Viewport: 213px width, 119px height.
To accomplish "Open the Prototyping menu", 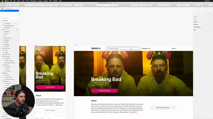I will point(33,1).
